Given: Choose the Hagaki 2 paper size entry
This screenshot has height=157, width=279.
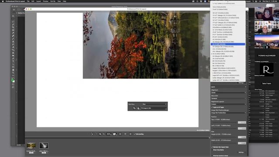Looking at the screenshot, I should pos(228,71).
